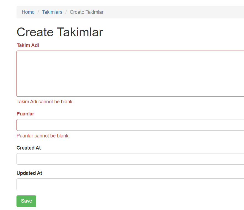
Task: Click blank space right of page heading
Action: [x=173, y=32]
